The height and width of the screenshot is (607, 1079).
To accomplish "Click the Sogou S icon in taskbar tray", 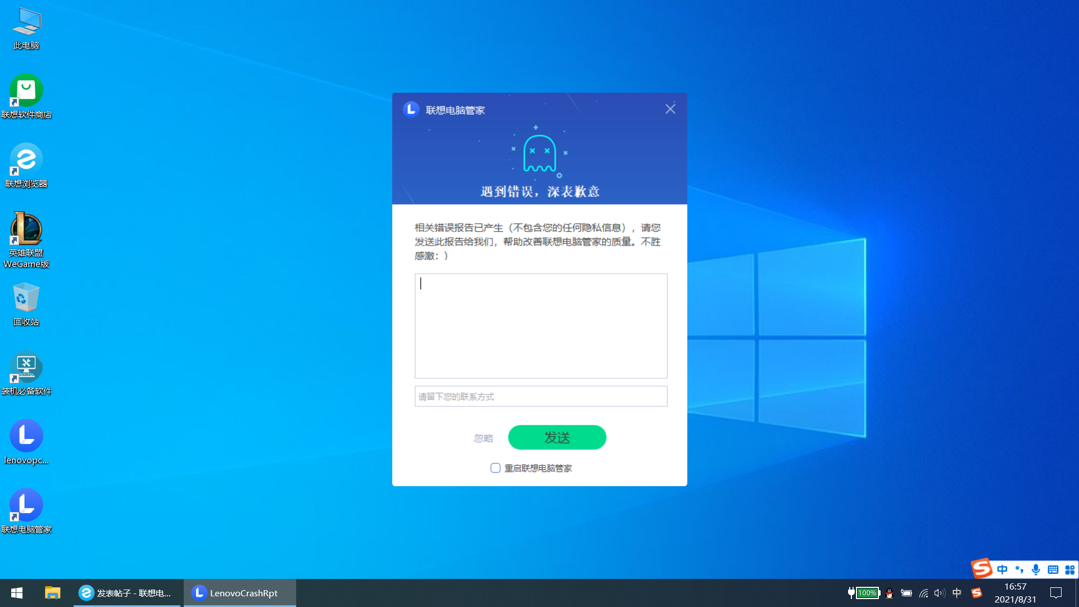I will coord(977,593).
